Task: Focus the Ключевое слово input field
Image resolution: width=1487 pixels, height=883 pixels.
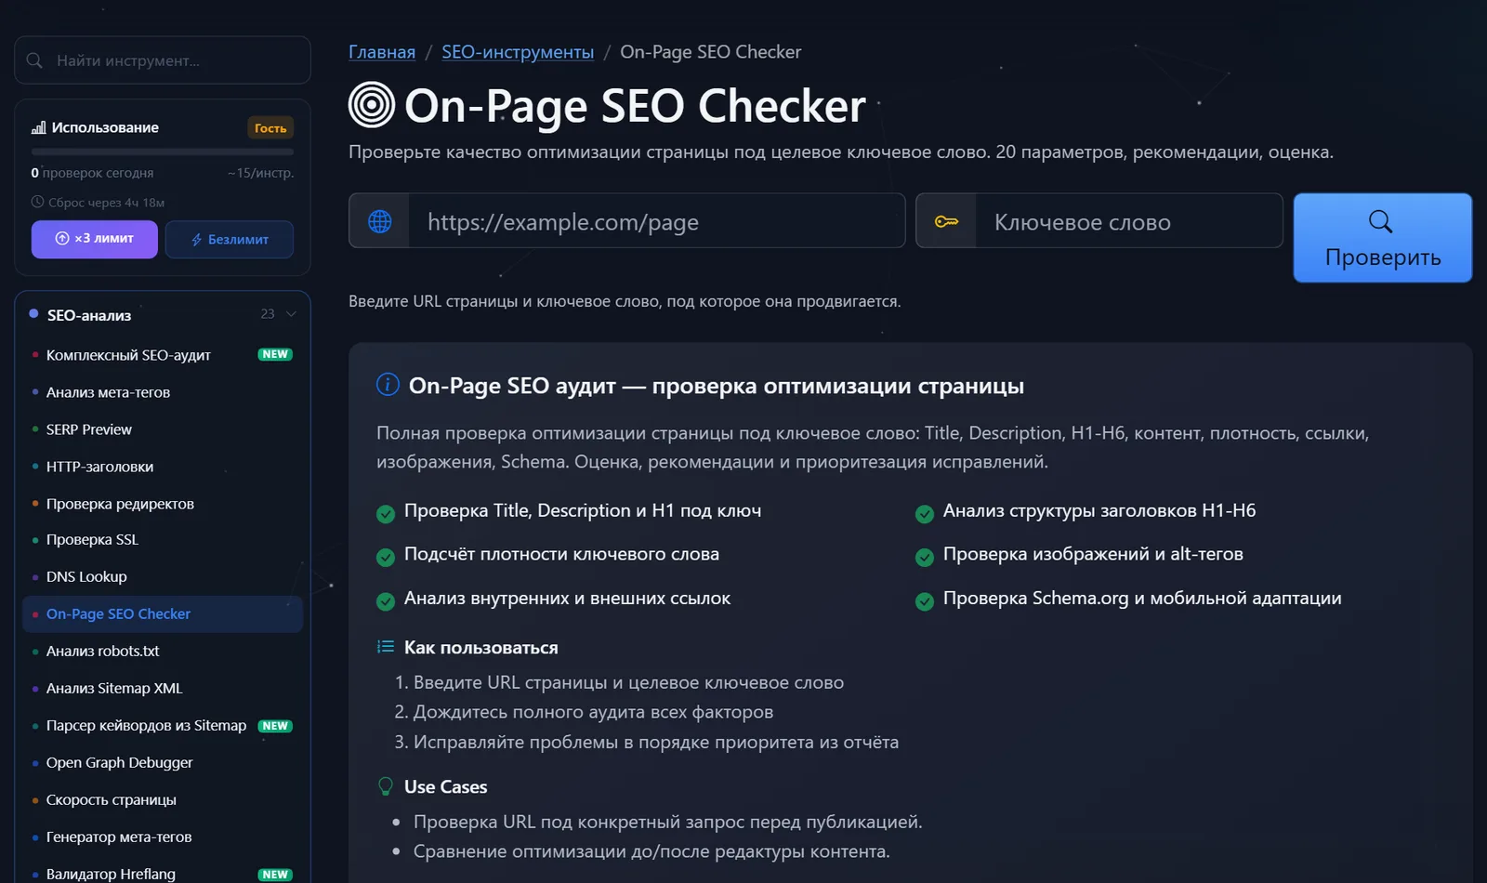Action: [1128, 221]
